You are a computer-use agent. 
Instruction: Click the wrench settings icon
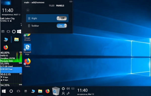(x=68, y=93)
